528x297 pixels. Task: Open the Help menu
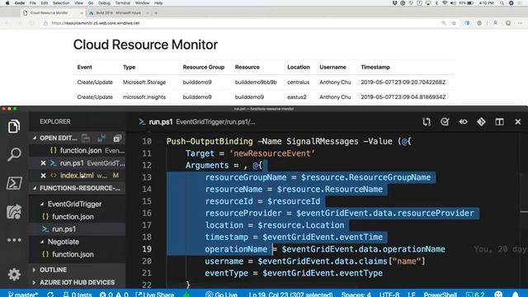(158, 3)
